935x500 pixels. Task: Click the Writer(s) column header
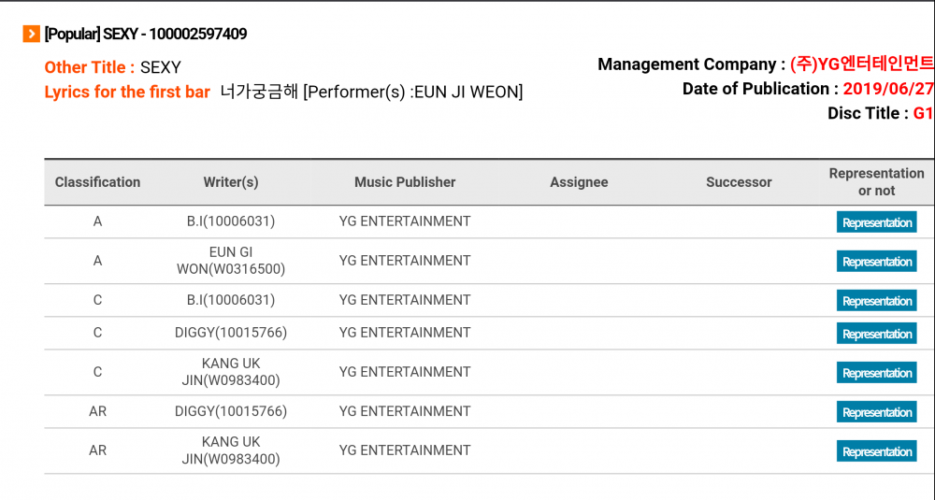(x=231, y=182)
